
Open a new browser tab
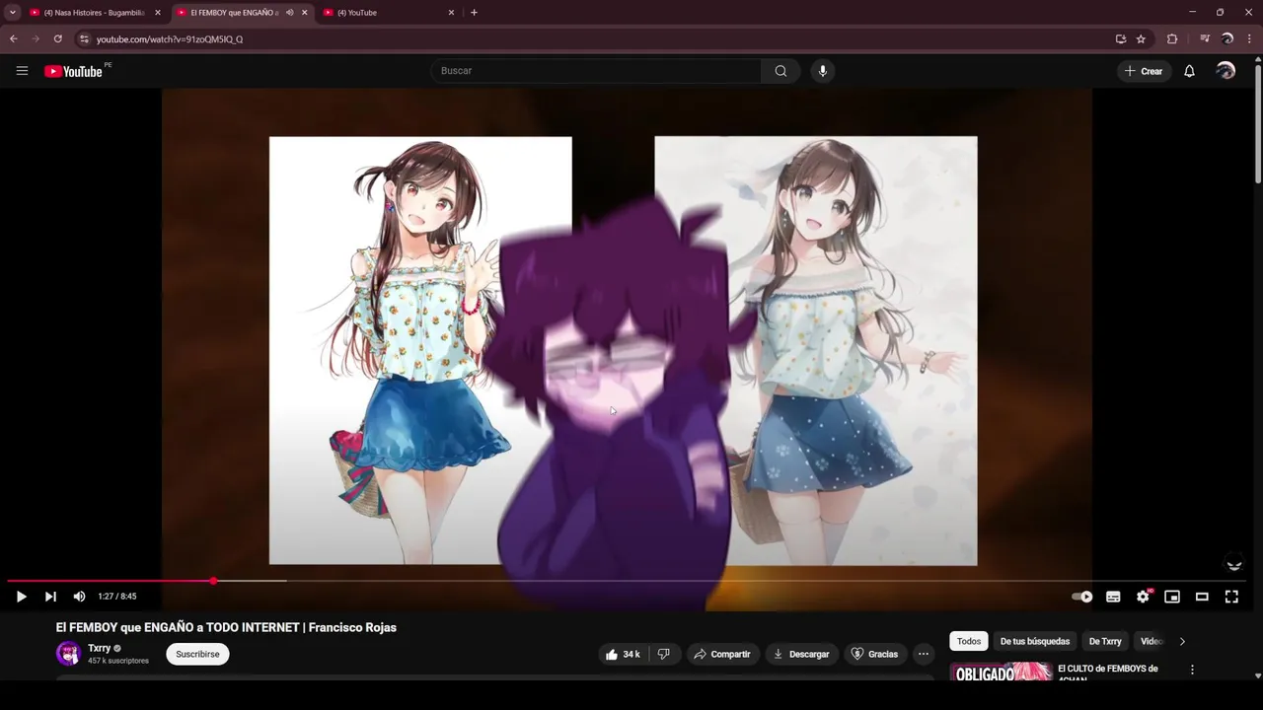tap(474, 13)
